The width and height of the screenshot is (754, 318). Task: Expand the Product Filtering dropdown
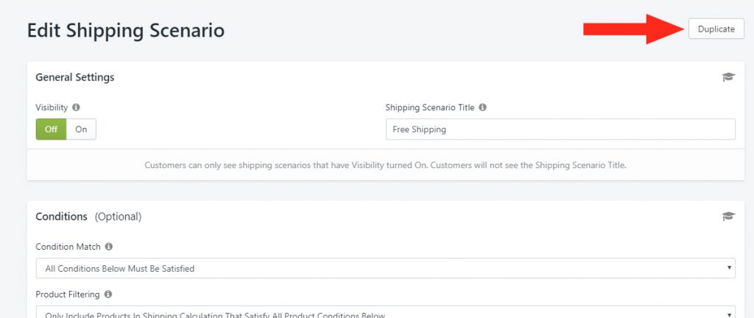click(x=385, y=312)
